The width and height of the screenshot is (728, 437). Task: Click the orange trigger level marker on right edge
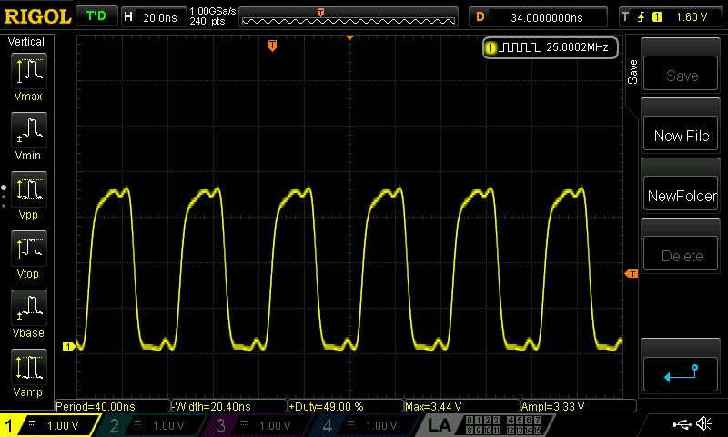click(x=631, y=274)
